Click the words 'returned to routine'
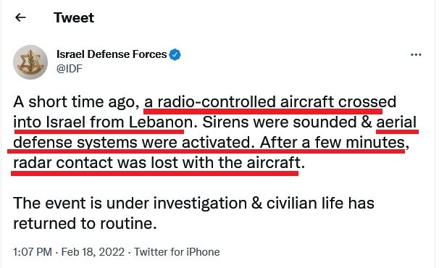 click(x=83, y=224)
